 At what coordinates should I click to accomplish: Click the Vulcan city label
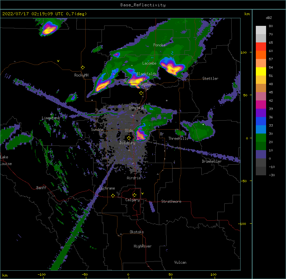180,262
